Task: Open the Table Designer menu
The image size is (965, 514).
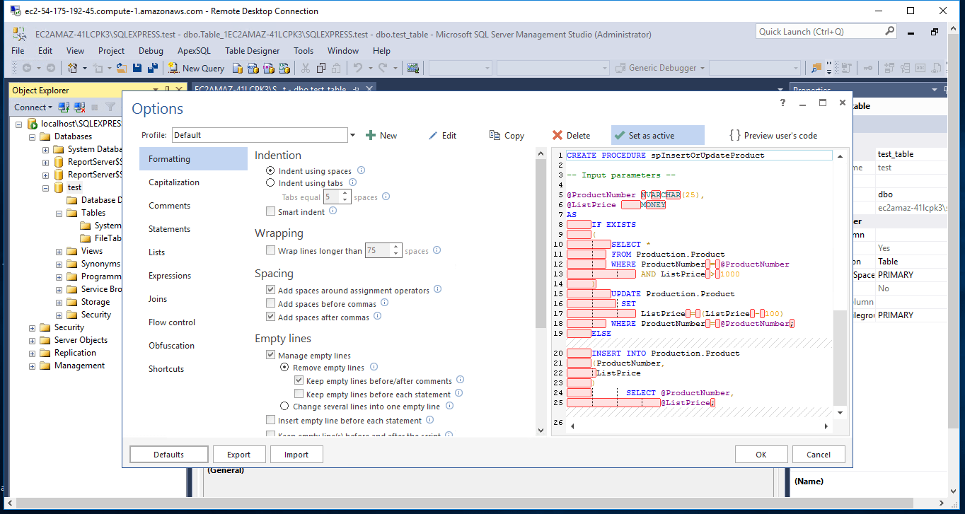Action: click(252, 51)
